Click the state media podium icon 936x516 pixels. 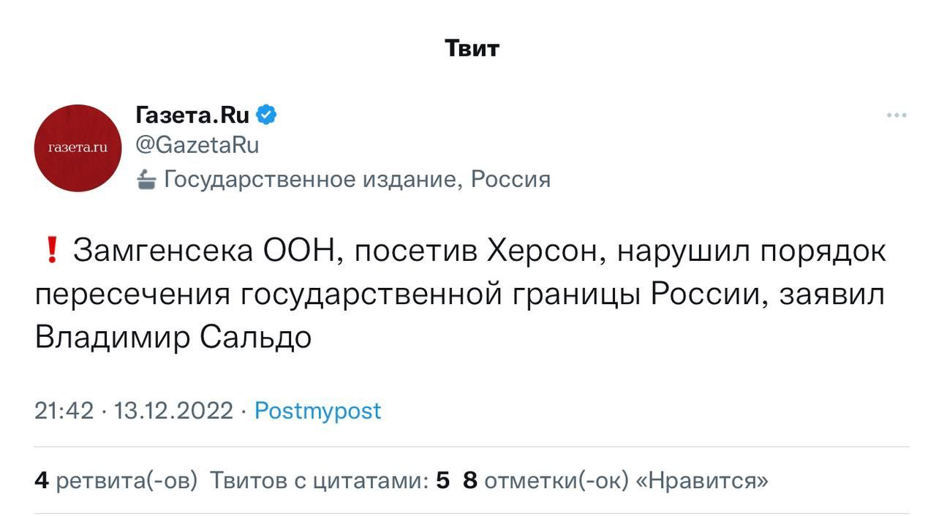pos(146,179)
